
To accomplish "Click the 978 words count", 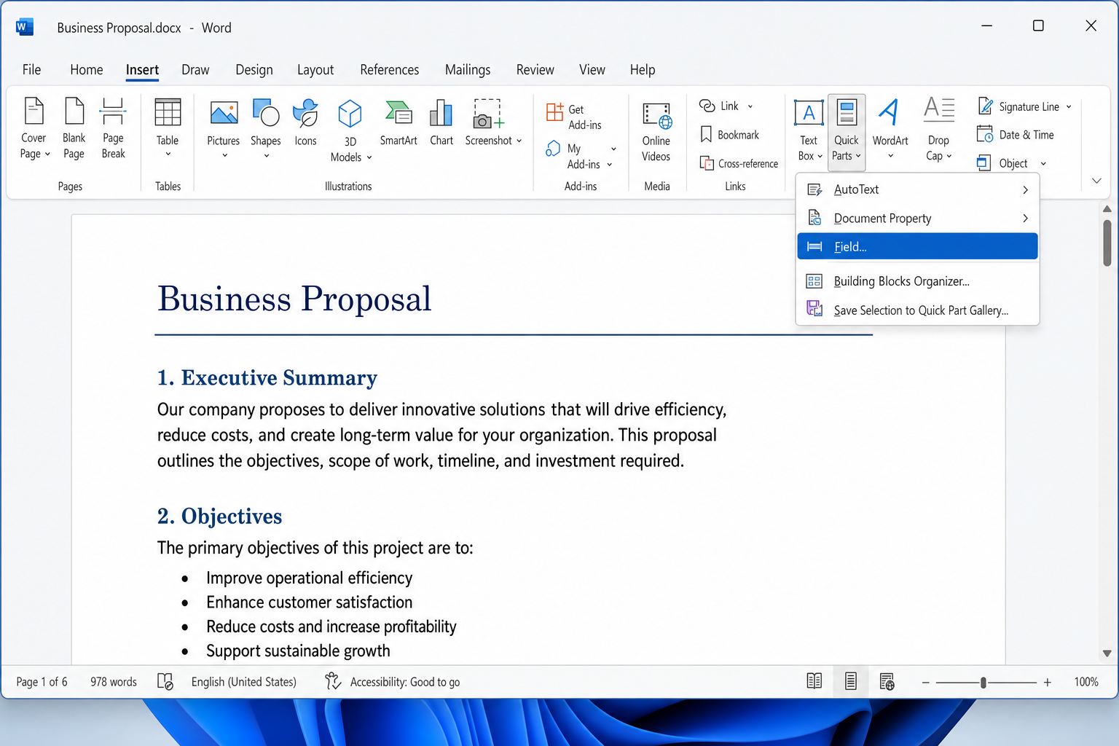I will [114, 682].
